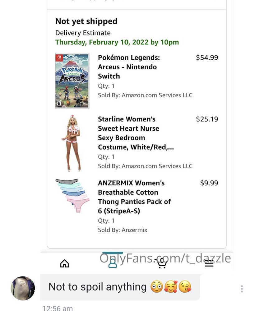Click the $25.19 costume price
This screenshot has height=311, width=278.
click(x=207, y=119)
